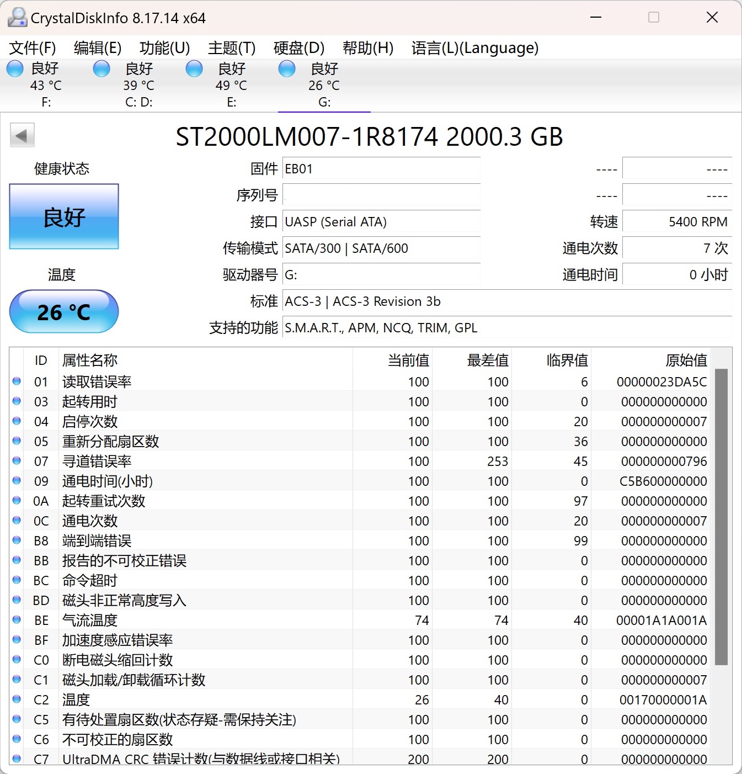Open the 文件(F) menu

(x=33, y=48)
